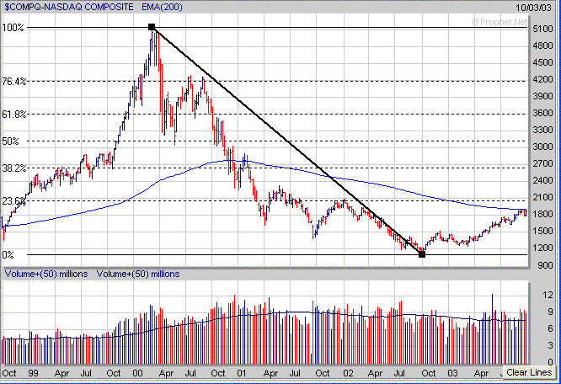The height and width of the screenshot is (384, 561).
Task: Click the 61.8% Fibonacci level label
Action: [14, 115]
